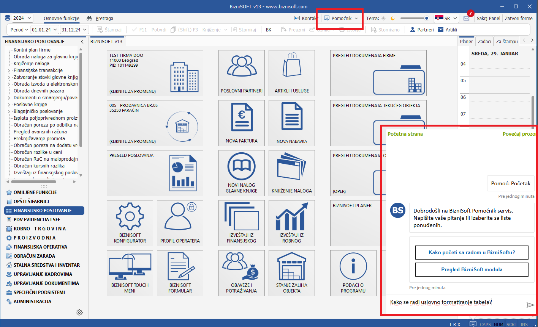Switch to dark theme moon icon
538x327 pixels.
(393, 18)
